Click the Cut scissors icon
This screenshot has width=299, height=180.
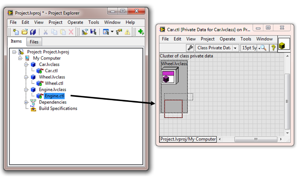[45, 32]
